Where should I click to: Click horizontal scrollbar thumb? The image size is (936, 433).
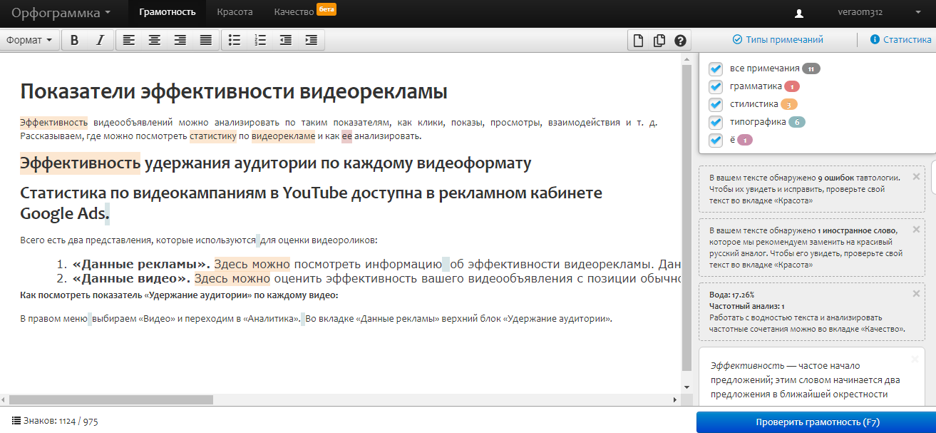(110, 399)
